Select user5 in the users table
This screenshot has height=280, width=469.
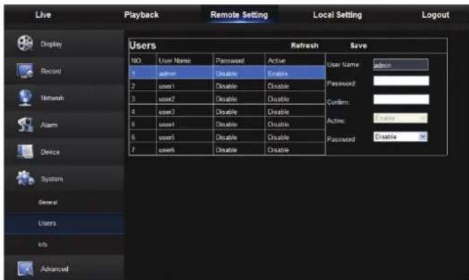click(227, 137)
